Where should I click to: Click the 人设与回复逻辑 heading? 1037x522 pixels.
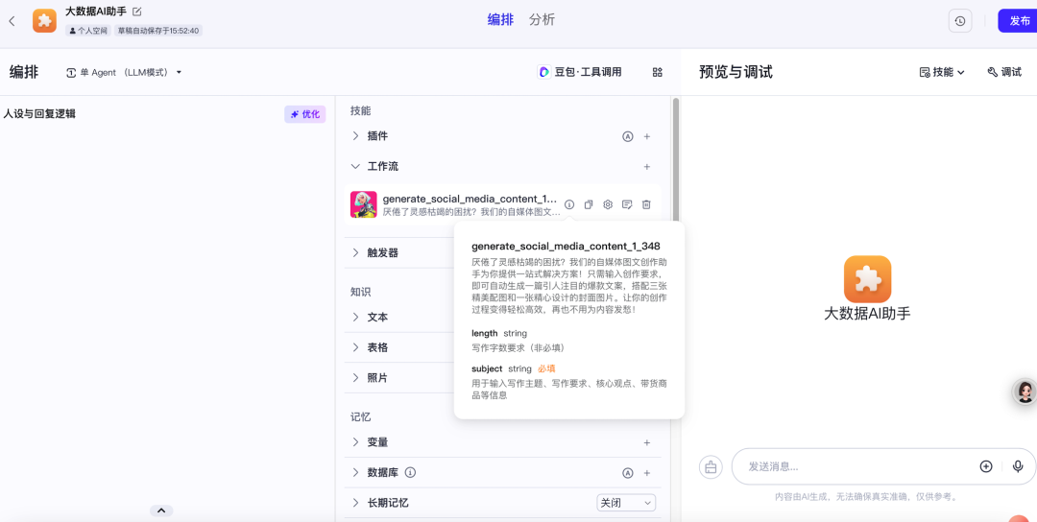pos(39,113)
